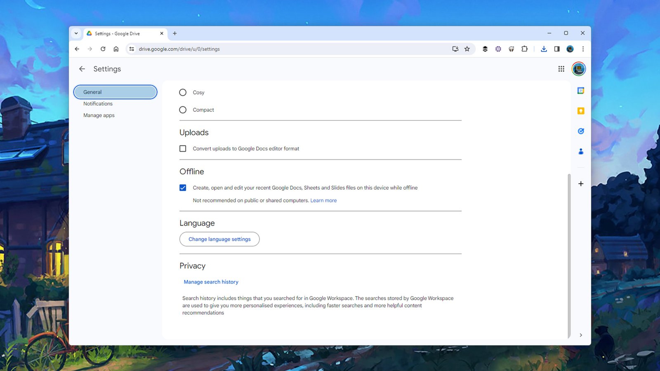Screen dimensions: 660x371
Task: Open Google Keep in the side panel
Action: [x=581, y=111]
